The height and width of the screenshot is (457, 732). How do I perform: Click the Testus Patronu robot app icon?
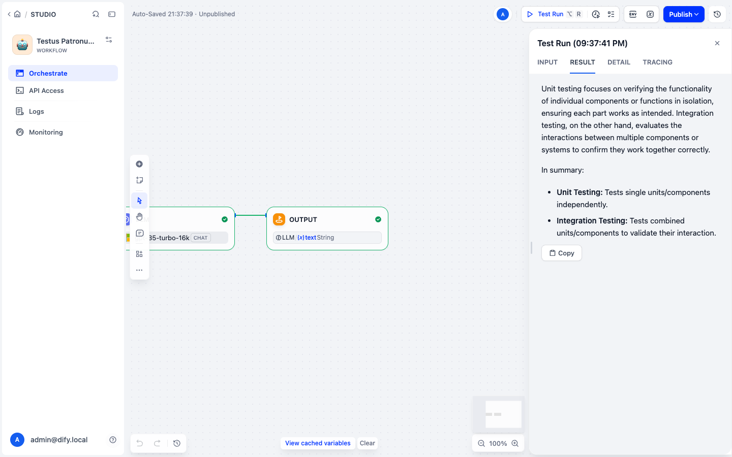point(22,45)
